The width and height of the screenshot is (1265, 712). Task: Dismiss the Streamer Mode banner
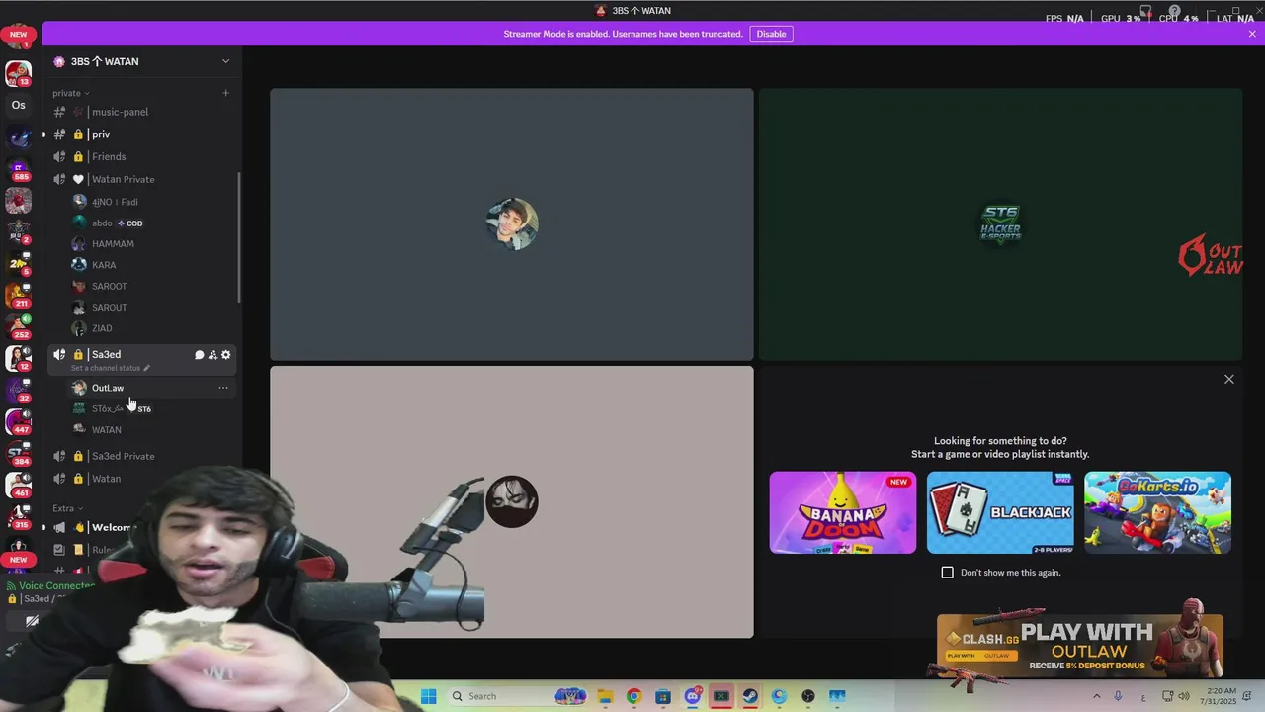pyautogui.click(x=1252, y=34)
